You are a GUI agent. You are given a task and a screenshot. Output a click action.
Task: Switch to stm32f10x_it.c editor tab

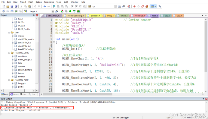pos(53,16)
